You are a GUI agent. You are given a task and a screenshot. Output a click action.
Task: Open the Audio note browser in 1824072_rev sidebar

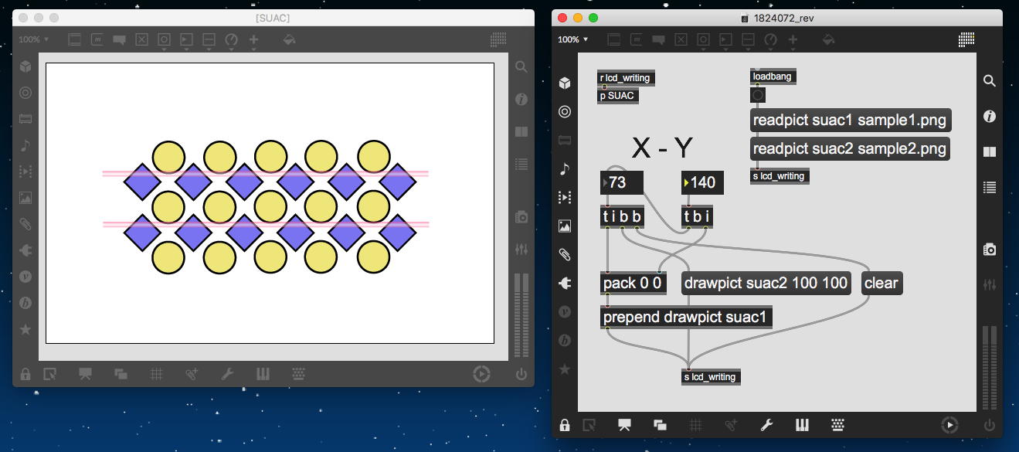[x=565, y=169]
